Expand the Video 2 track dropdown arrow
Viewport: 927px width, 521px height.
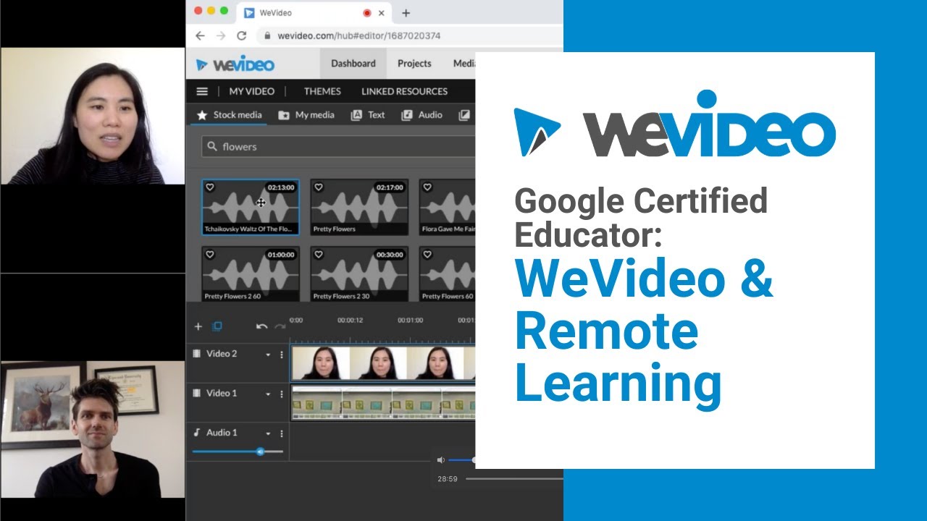(x=268, y=355)
